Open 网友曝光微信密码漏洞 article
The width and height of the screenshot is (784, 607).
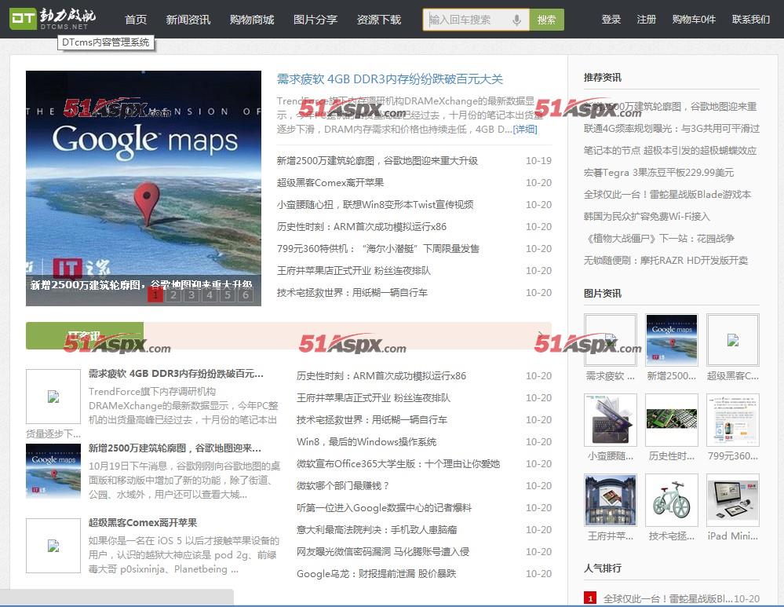[x=382, y=552]
